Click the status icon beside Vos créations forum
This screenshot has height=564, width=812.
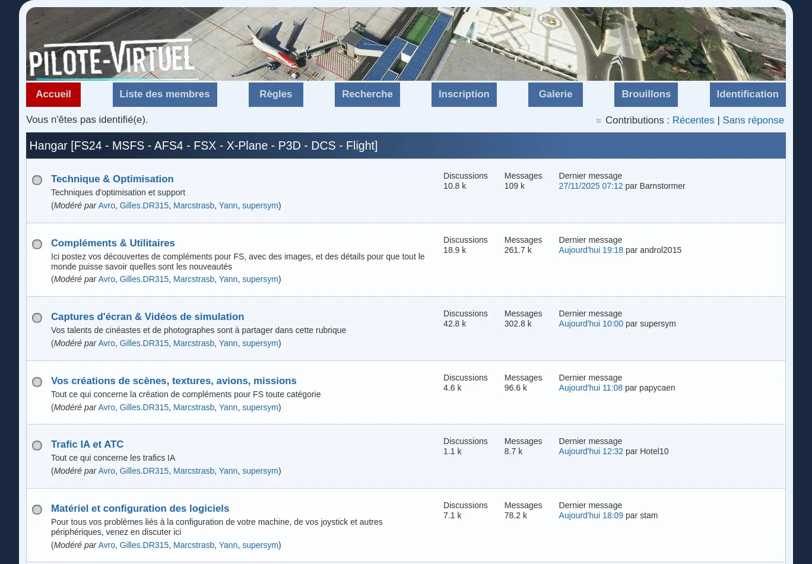tap(37, 382)
